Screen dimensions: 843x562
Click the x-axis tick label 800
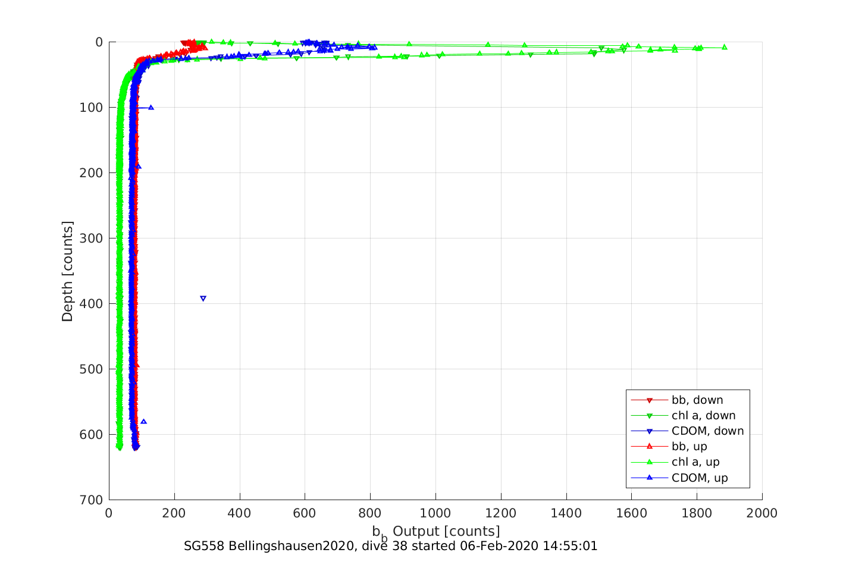(370, 513)
